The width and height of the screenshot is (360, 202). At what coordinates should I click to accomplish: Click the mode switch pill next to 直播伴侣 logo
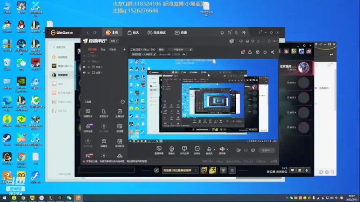[114, 41]
